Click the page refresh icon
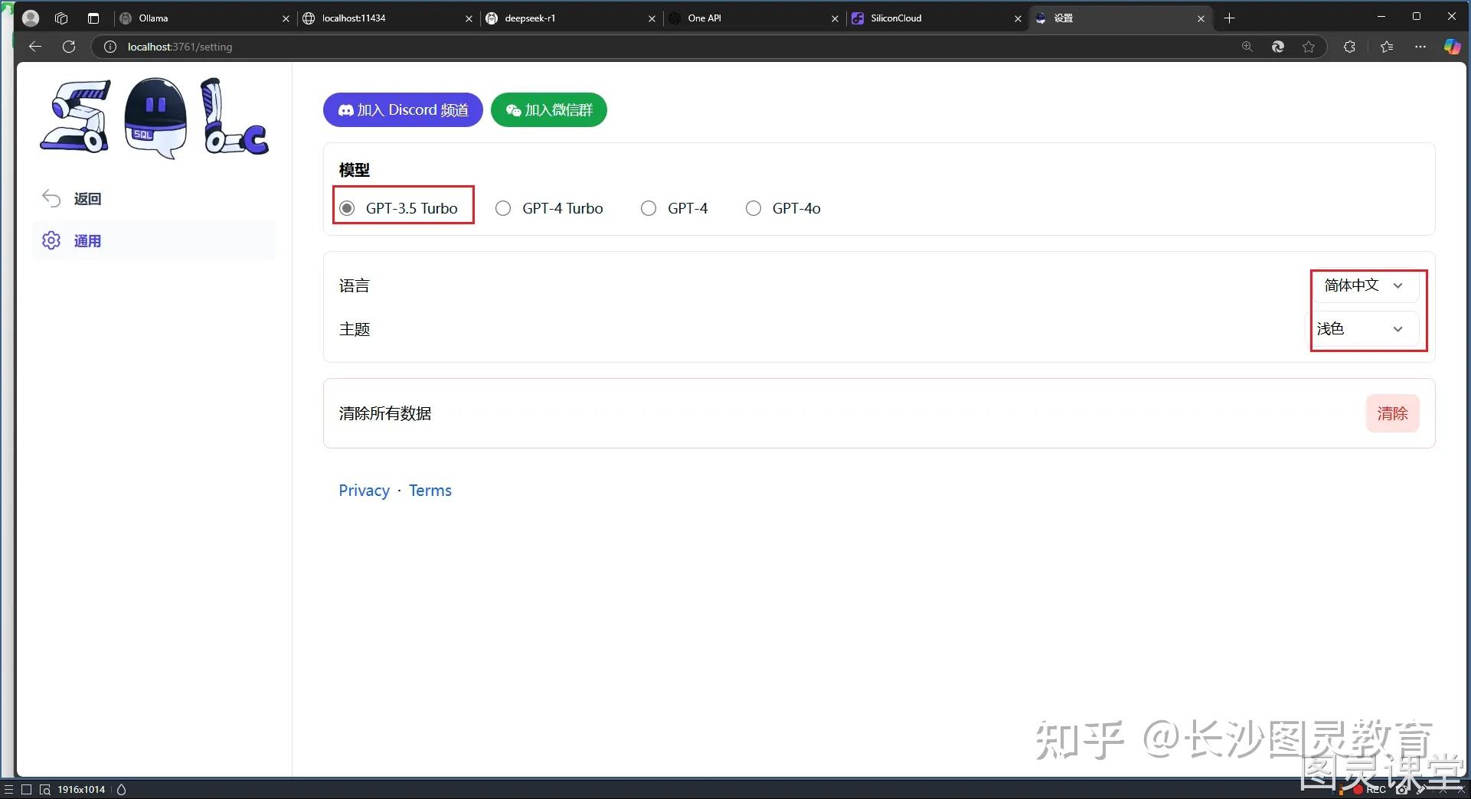1471x799 pixels. tap(69, 47)
